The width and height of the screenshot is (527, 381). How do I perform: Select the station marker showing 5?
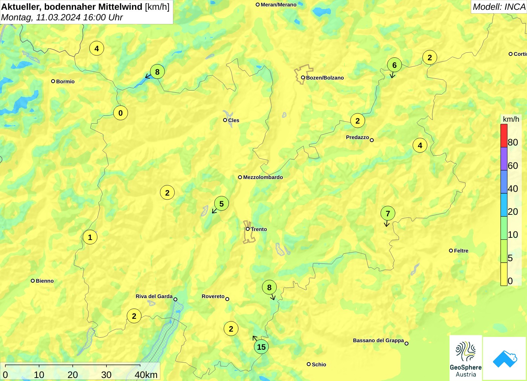pyautogui.click(x=221, y=204)
